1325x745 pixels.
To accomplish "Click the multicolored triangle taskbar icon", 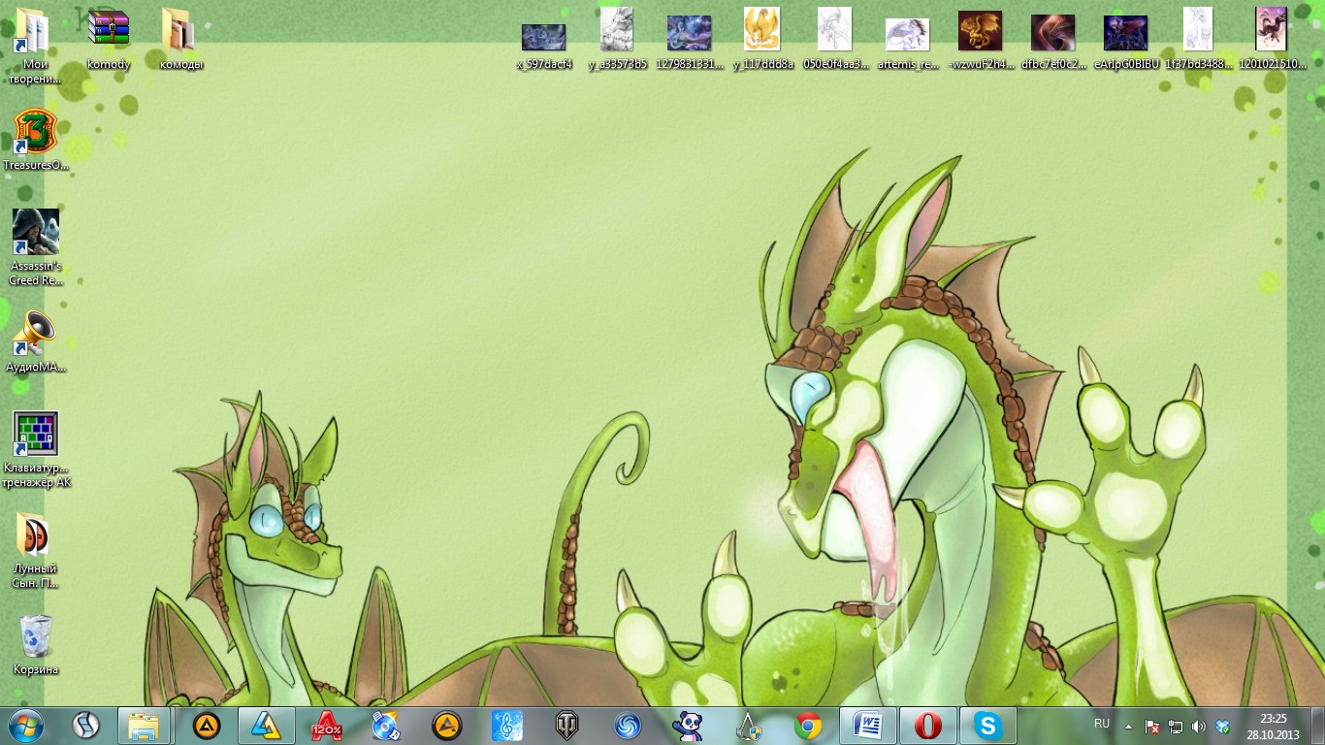I will (x=266, y=726).
